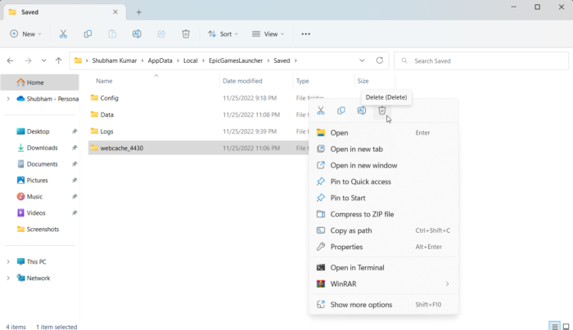Click the Paste icon in the toolbar
This screenshot has width=573, height=330.
pos(112,34)
